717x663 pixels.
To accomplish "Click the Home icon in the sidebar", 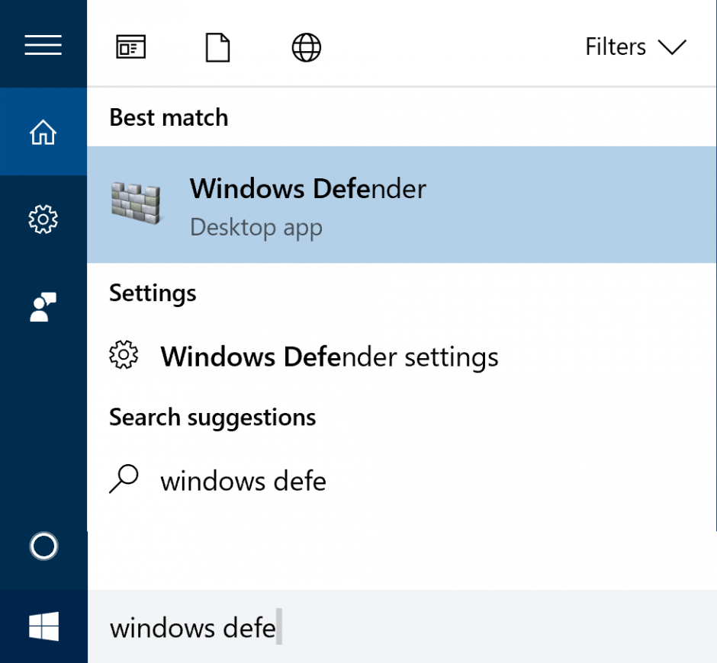I will 43,131.
